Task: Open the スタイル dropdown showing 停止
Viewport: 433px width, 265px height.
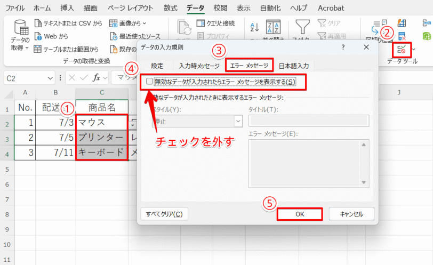Action: (197, 121)
